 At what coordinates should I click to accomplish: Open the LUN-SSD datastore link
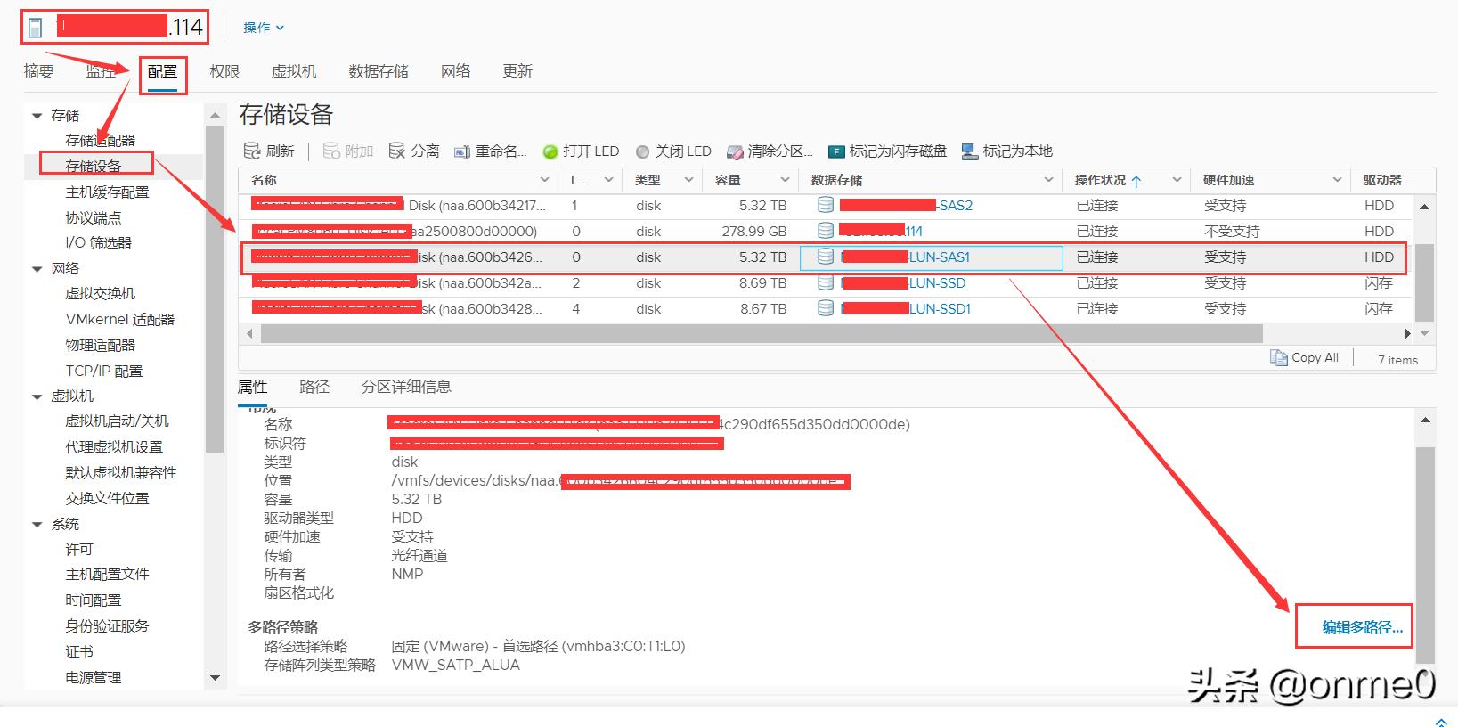click(937, 282)
